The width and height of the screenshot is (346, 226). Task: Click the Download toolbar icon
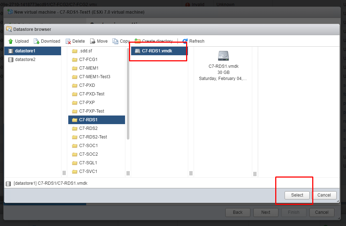tap(36, 41)
